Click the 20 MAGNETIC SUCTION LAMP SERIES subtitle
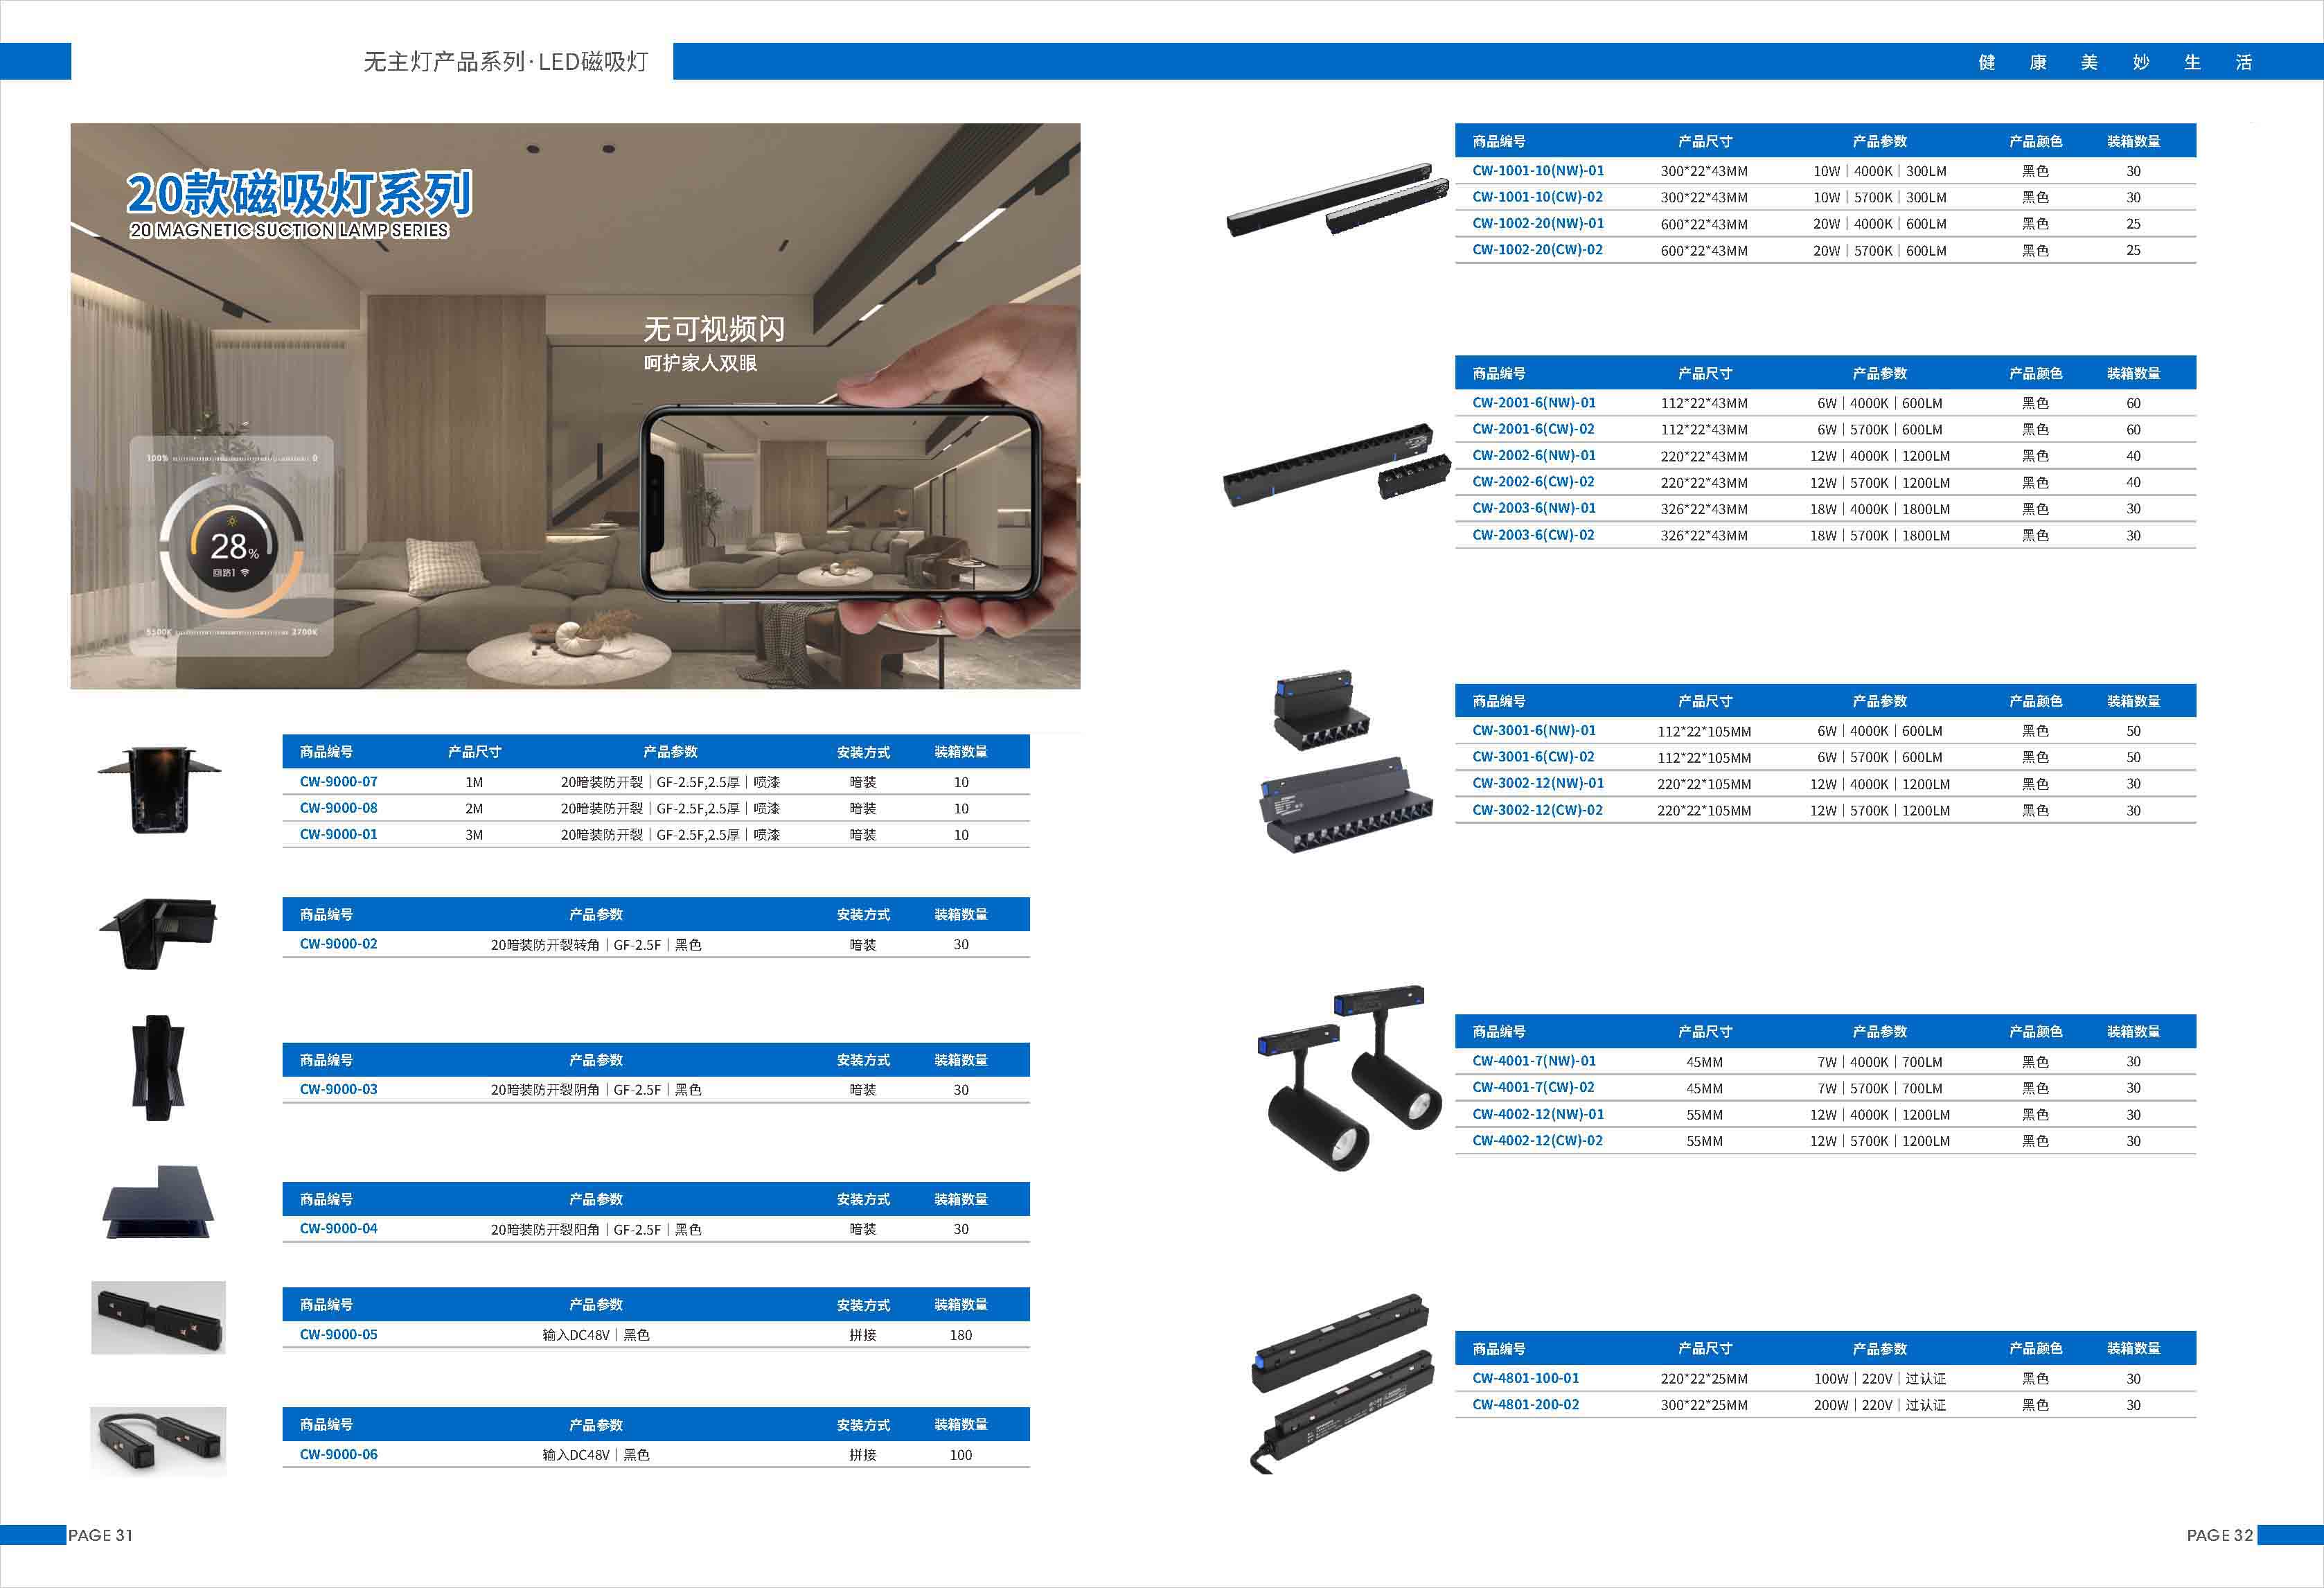 tap(289, 230)
